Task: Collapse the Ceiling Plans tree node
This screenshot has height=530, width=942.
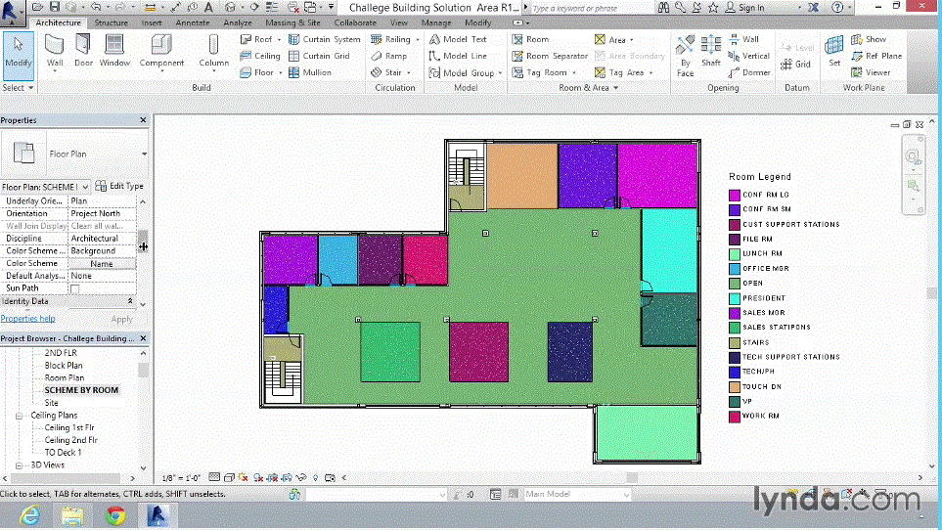Action: tap(19, 416)
